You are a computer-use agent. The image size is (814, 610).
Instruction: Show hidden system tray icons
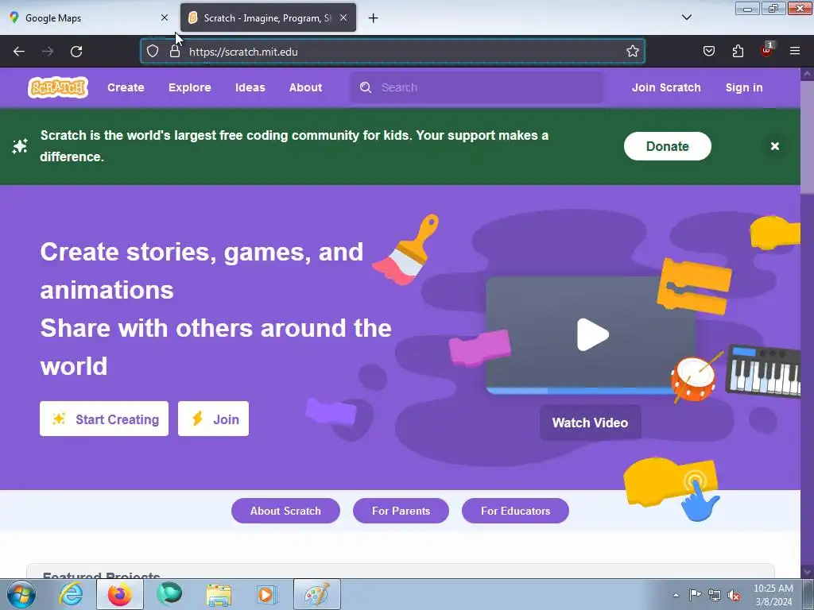click(676, 595)
